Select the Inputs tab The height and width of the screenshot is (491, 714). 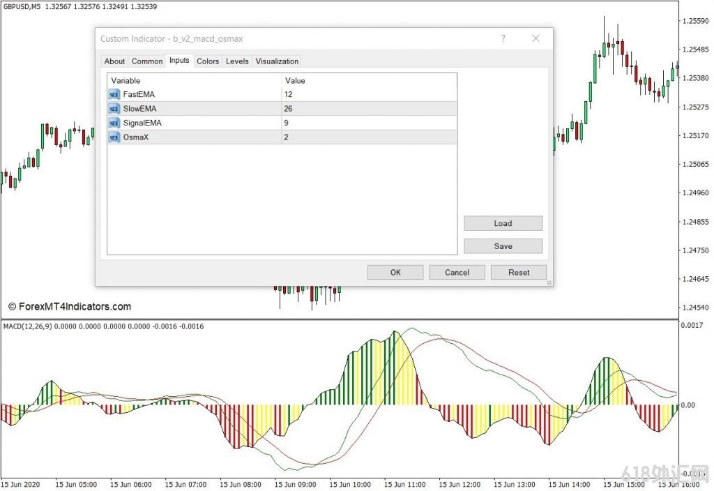[179, 60]
